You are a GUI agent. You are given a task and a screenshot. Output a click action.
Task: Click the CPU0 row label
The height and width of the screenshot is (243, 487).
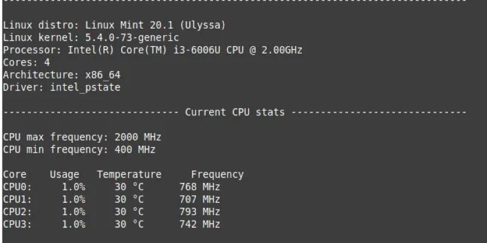pyautogui.click(x=17, y=187)
